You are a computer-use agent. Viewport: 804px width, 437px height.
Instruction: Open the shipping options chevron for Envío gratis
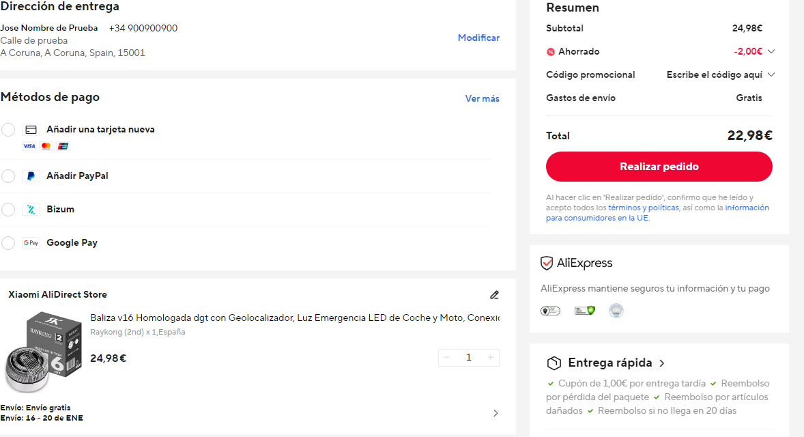[x=496, y=413]
